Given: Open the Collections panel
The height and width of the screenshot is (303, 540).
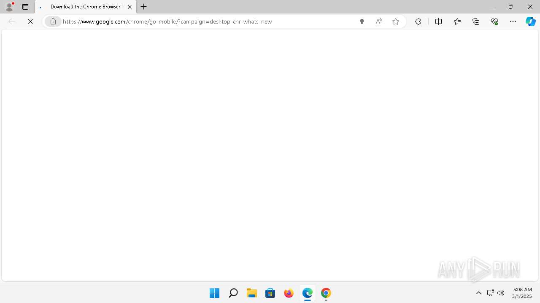Looking at the screenshot, I should [476, 21].
